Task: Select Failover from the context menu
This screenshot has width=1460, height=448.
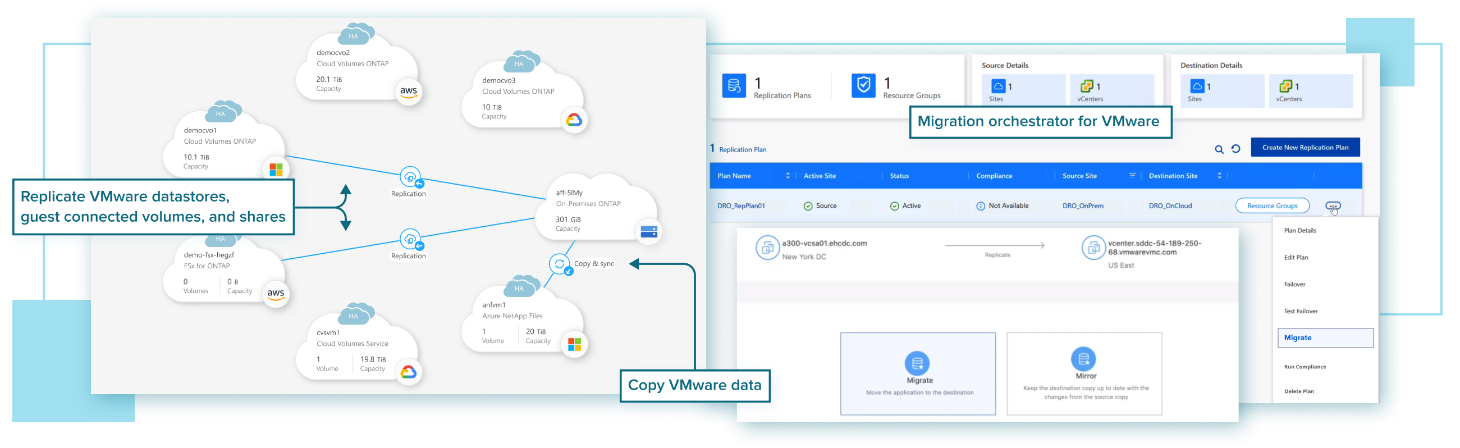Action: click(x=1294, y=285)
